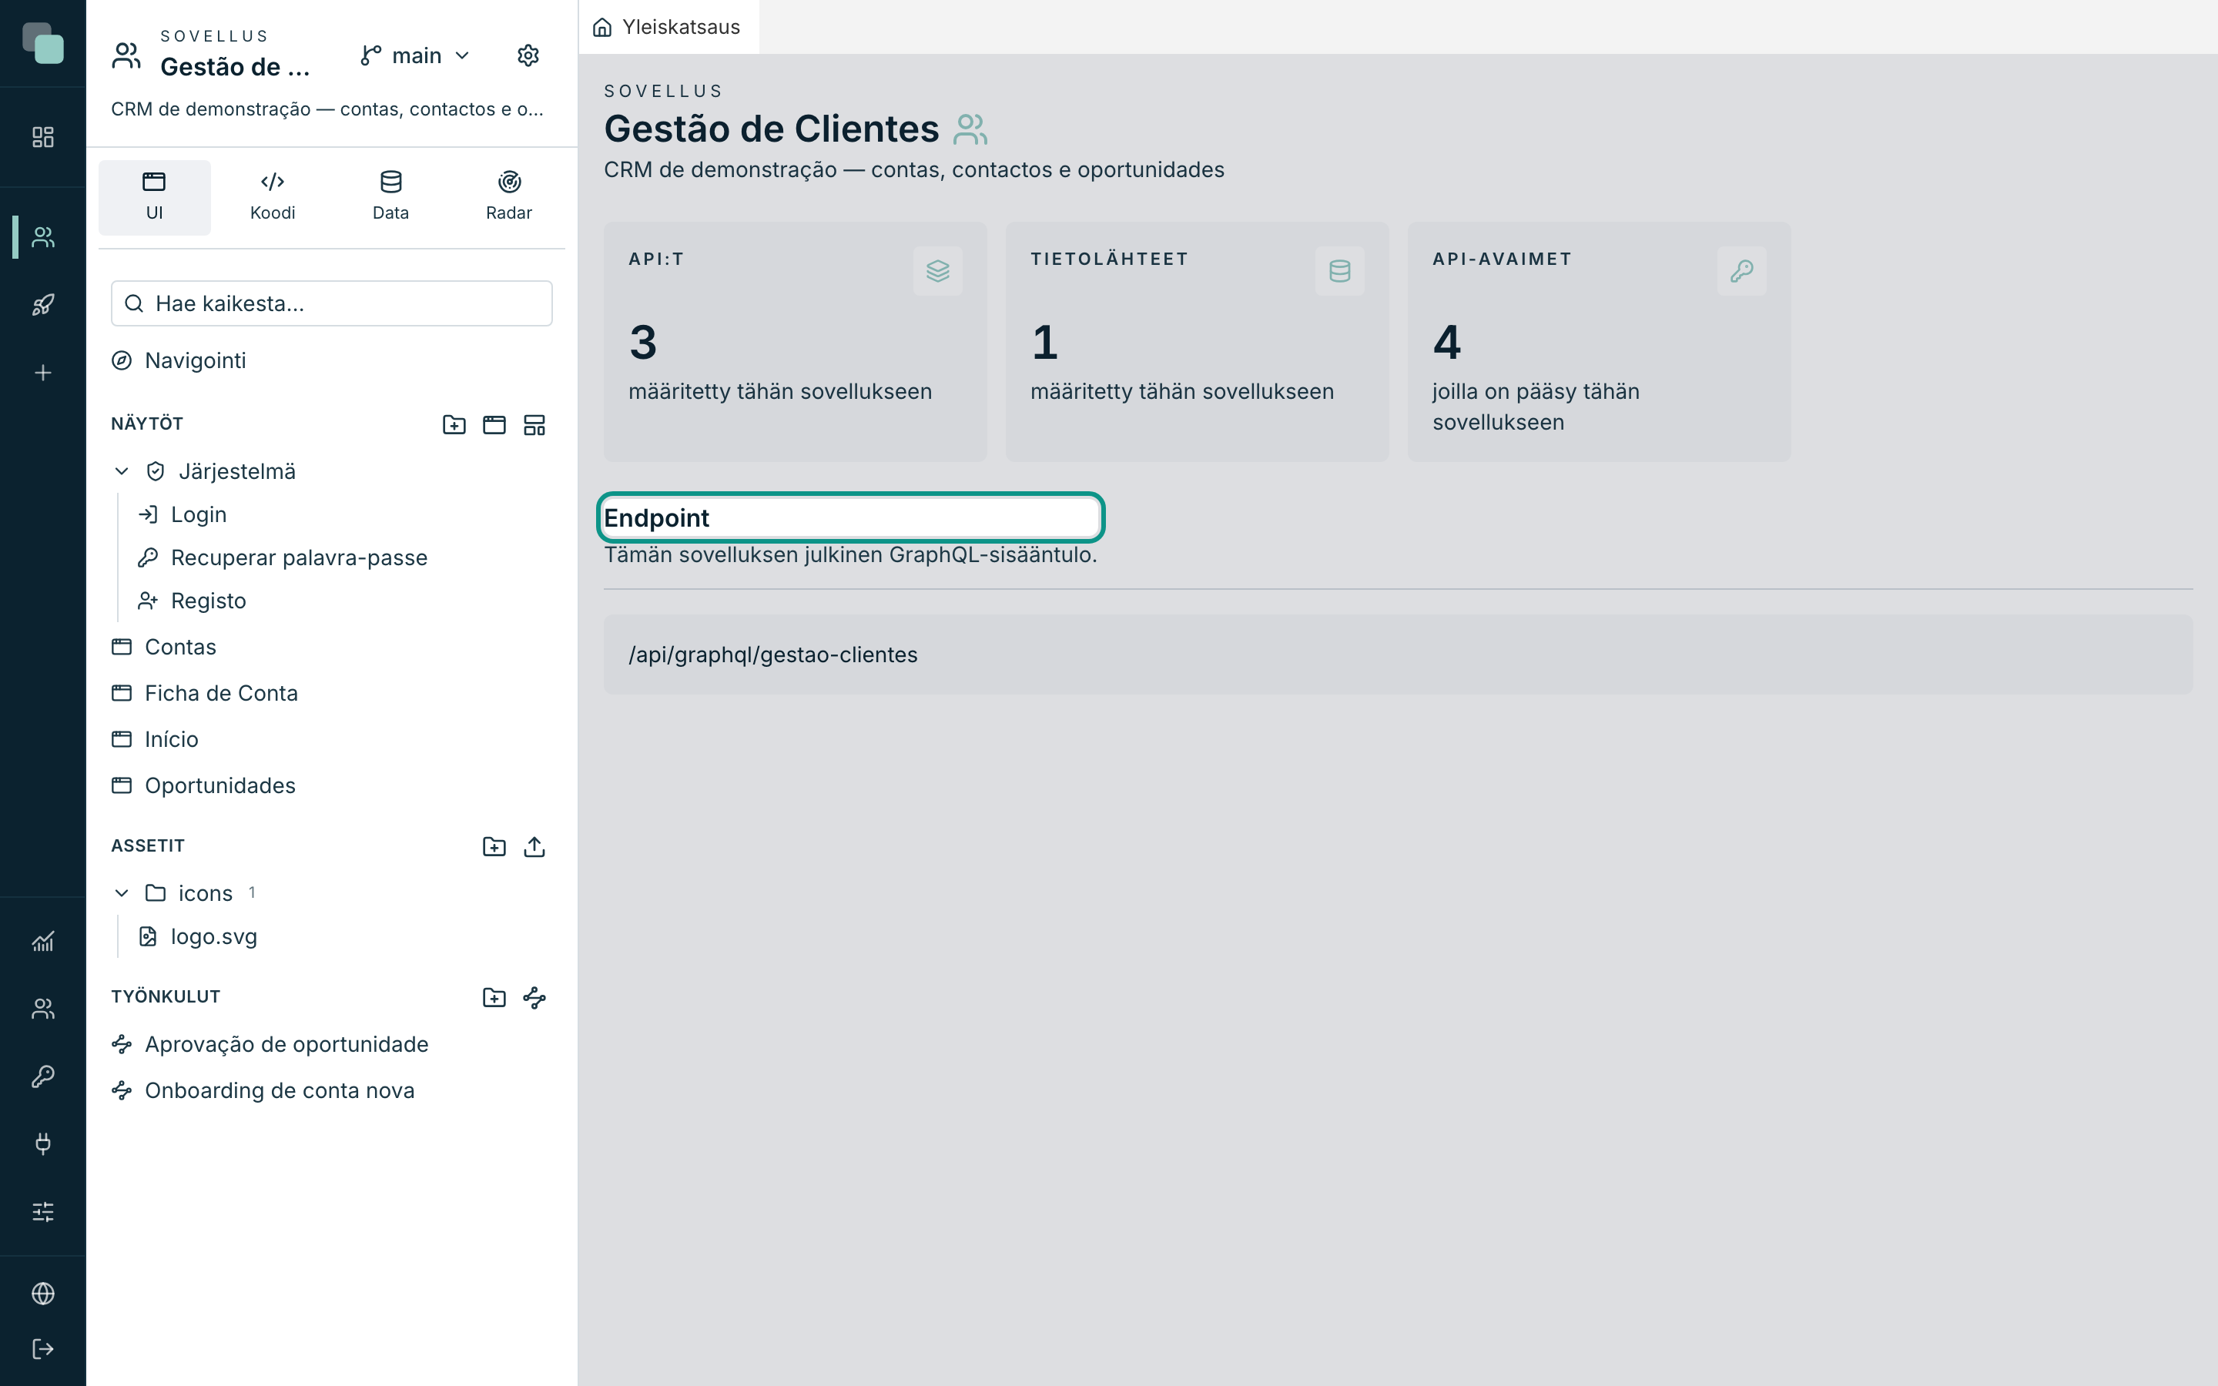Image resolution: width=2218 pixels, height=1386 pixels.
Task: Click the /api/graphql/gestao-clientes endpoint path
Action: coord(772,654)
